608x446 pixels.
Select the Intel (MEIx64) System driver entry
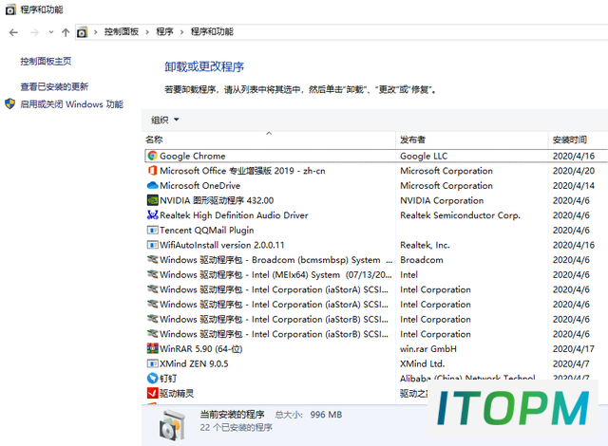pyautogui.click(x=275, y=274)
